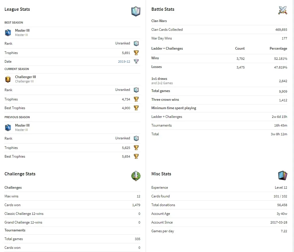
Task: Select the Account Since date 2017-03-28
Action: point(279,222)
